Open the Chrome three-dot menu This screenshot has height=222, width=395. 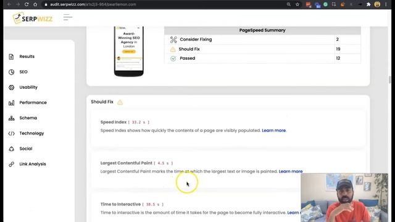(x=386, y=4)
